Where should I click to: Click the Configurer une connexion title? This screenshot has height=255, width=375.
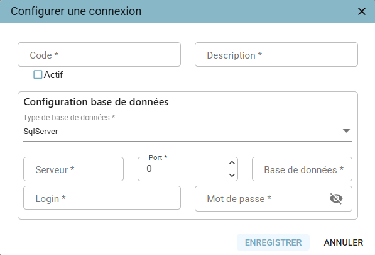[76, 11]
